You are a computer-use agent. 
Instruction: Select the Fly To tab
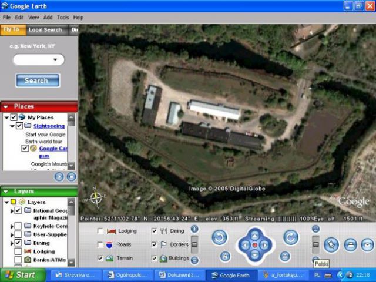(x=12, y=30)
